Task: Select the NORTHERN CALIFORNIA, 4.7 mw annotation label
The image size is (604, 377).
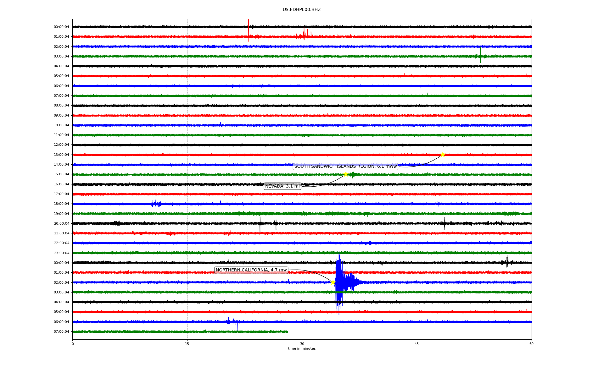Action: pyautogui.click(x=251, y=270)
